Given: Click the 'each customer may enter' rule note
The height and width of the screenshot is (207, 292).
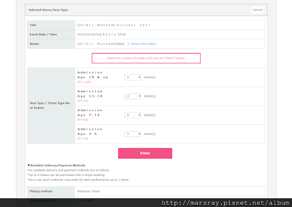Looking at the screenshot, I should 78,180.
